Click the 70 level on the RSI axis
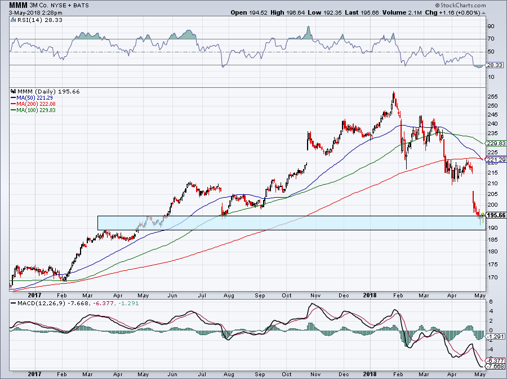This screenshot has height=379, width=507. tap(491, 39)
